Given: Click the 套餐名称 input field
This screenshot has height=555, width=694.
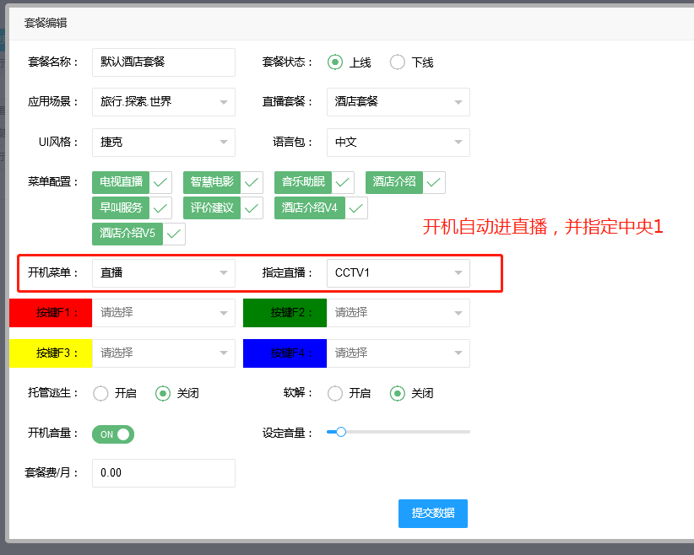Looking at the screenshot, I should tap(163, 62).
